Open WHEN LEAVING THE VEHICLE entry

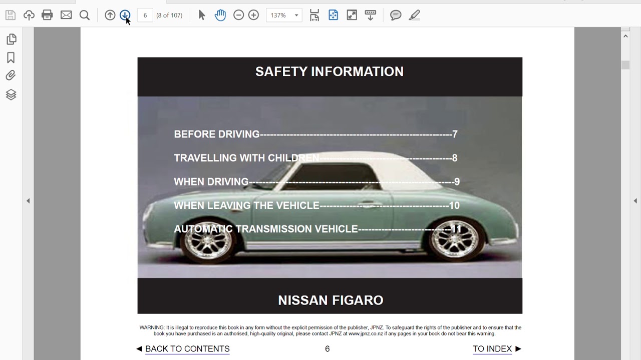click(x=316, y=205)
